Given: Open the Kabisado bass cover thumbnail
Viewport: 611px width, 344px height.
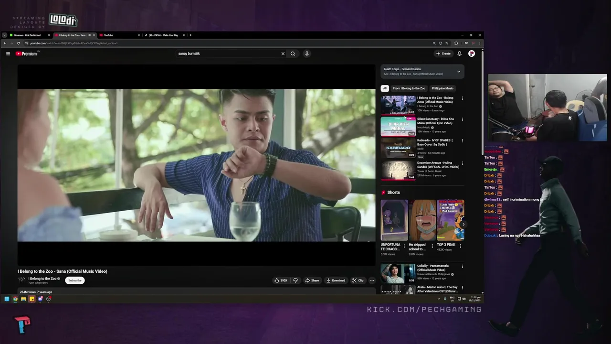Looking at the screenshot, I should (x=398, y=148).
